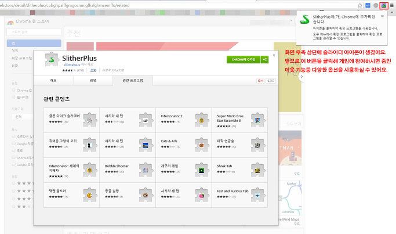Screen dimensions: 396x234
Task: Switch to the 개요 tab
Action: pyautogui.click(x=53, y=81)
